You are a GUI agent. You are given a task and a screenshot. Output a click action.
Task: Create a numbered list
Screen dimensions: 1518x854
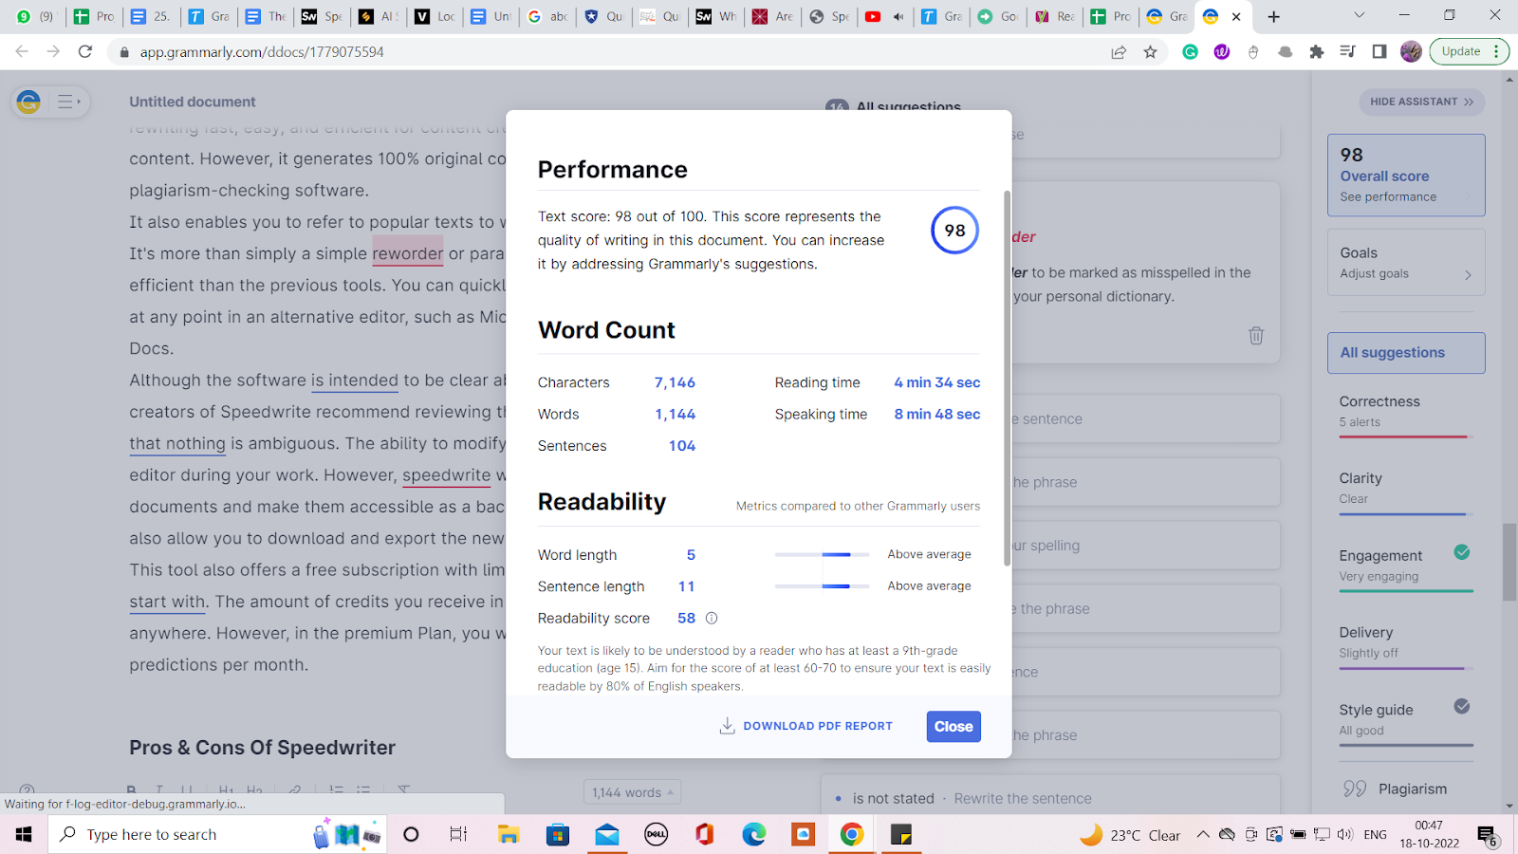click(x=335, y=790)
